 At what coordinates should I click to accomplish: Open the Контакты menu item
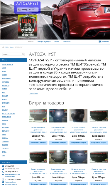coord(67,42)
